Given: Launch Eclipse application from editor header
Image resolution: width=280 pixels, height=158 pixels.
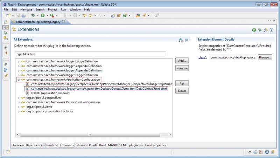Looking at the screenshot, I should point(254,30).
